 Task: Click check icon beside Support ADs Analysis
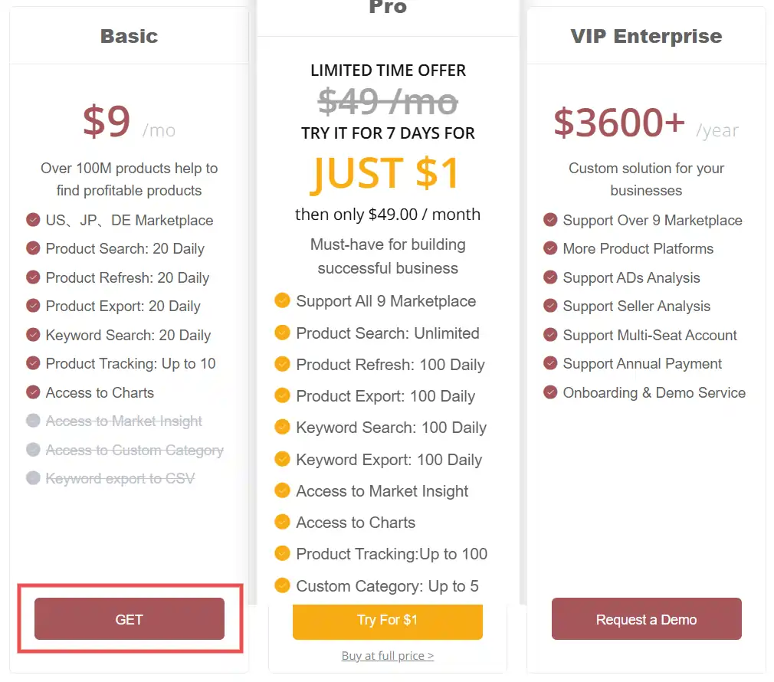tap(550, 277)
